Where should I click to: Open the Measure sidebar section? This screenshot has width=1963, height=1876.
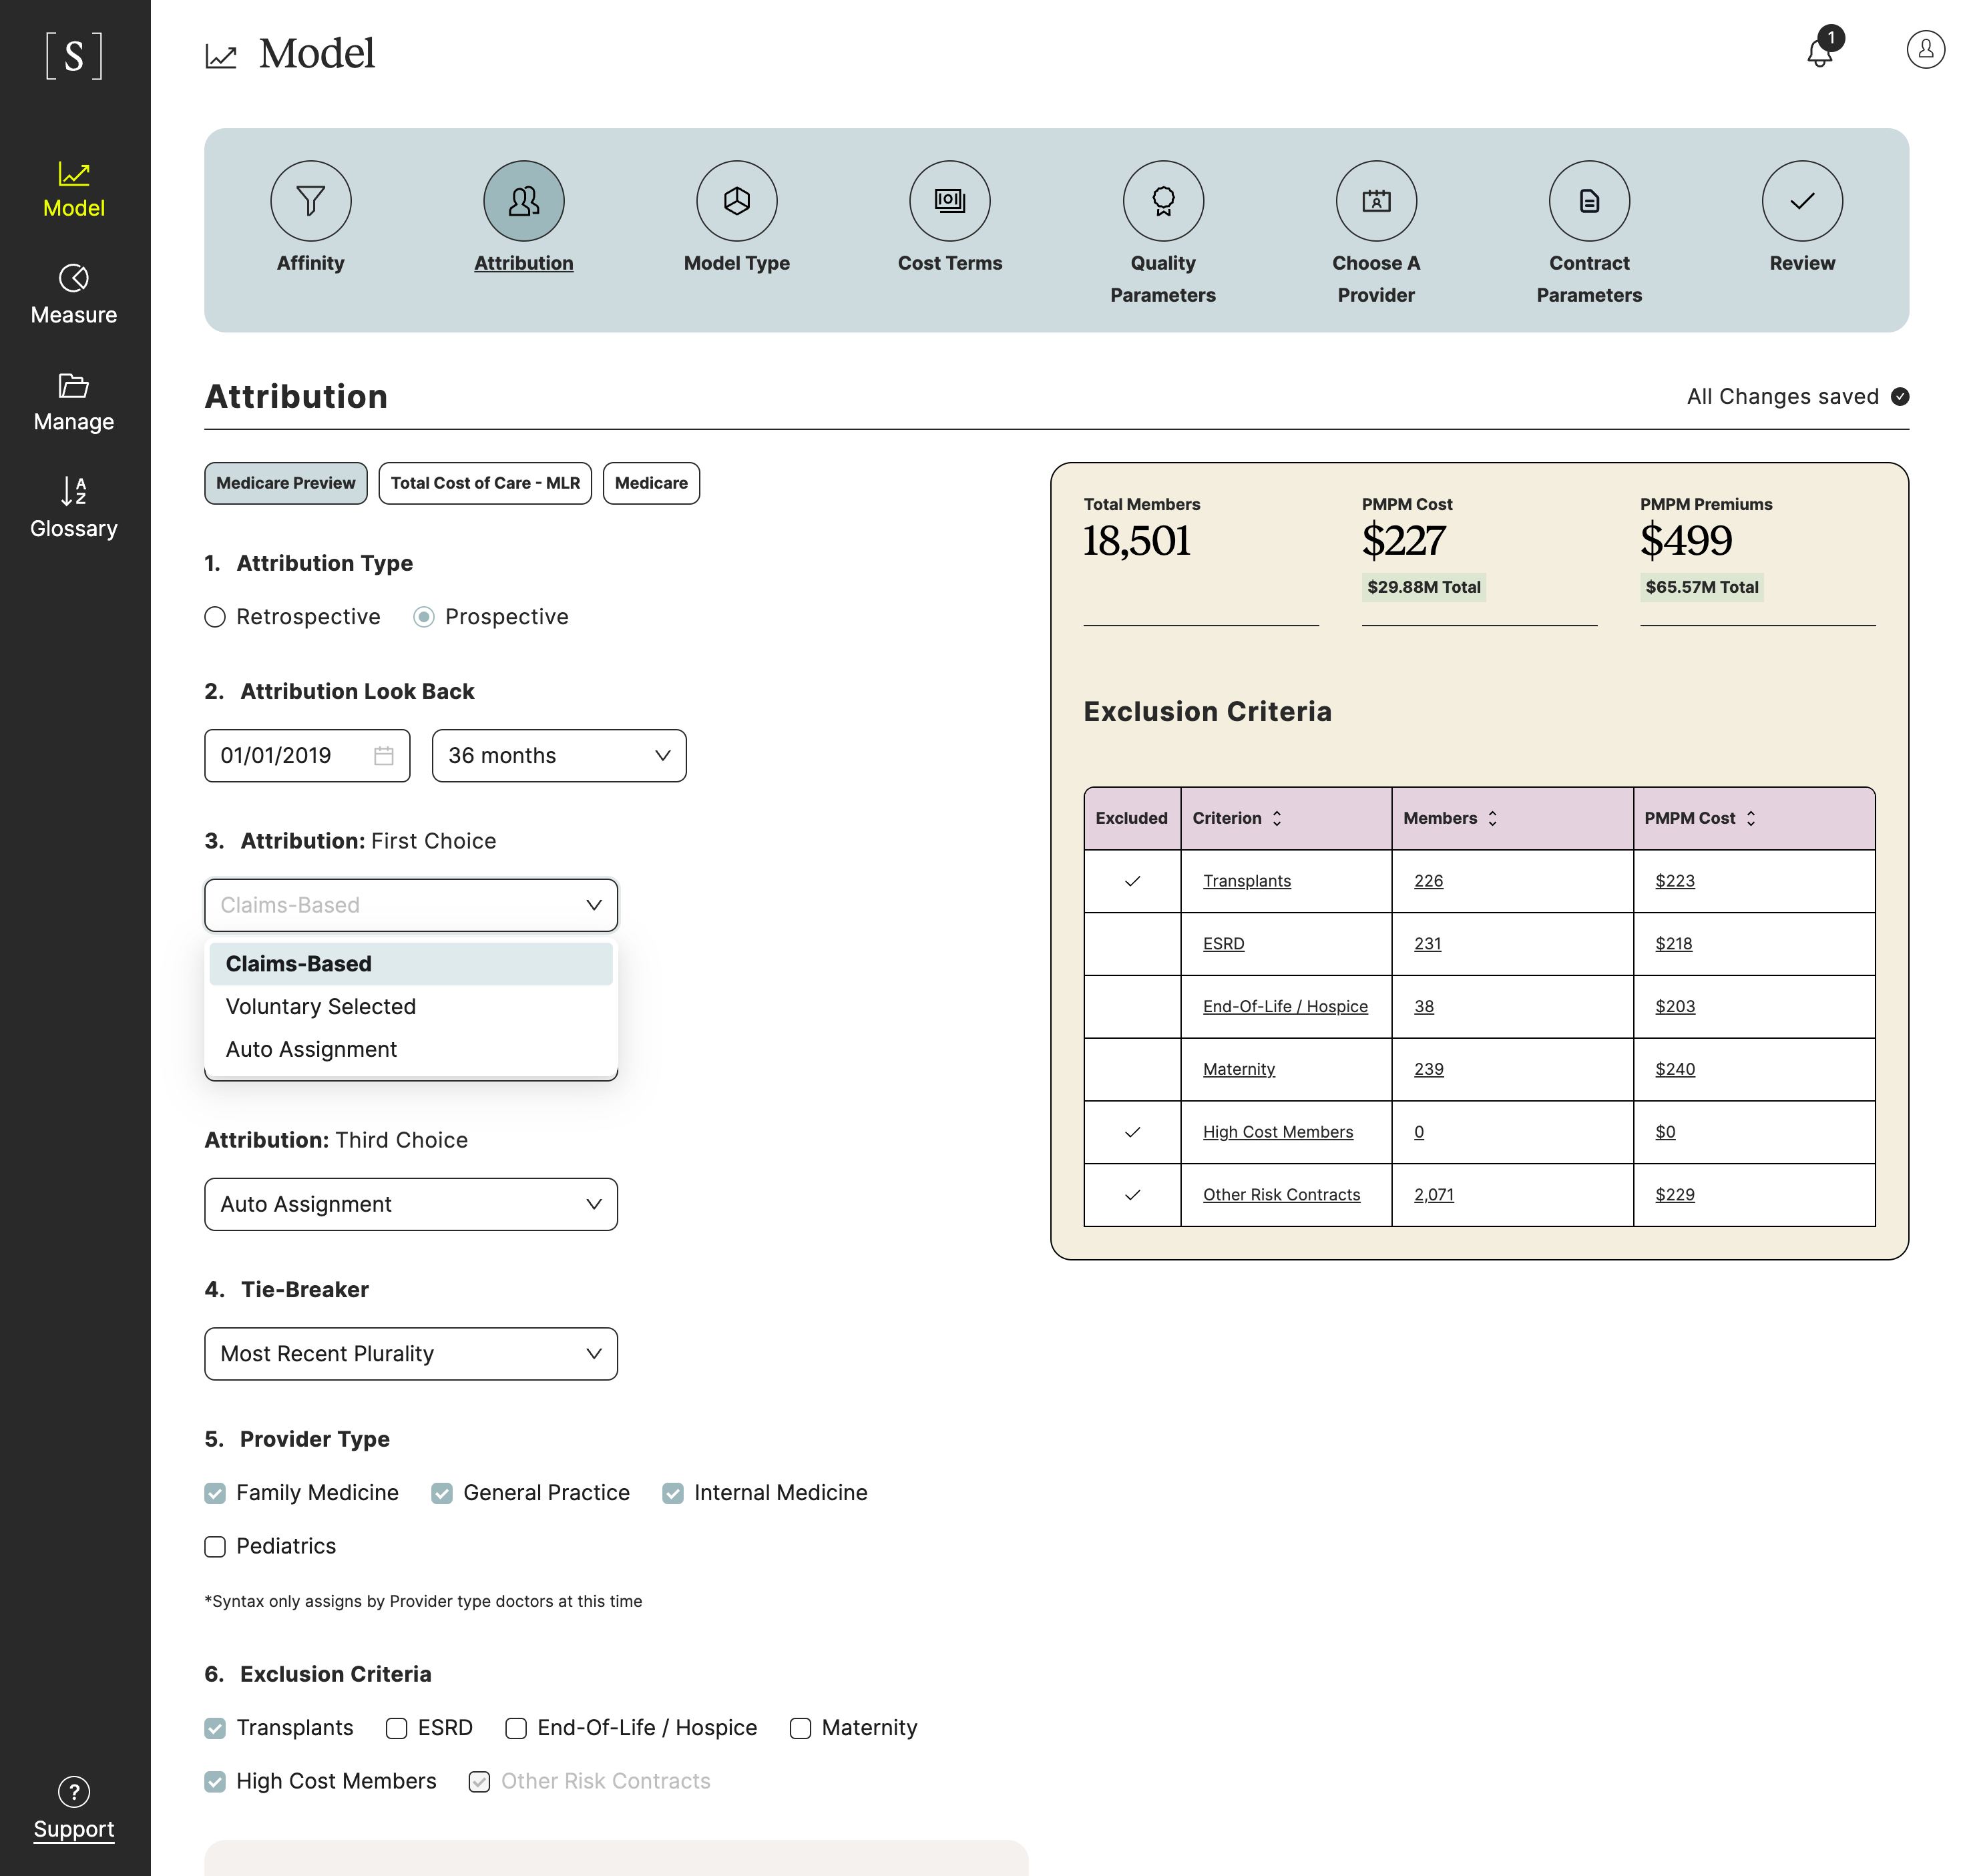click(74, 295)
